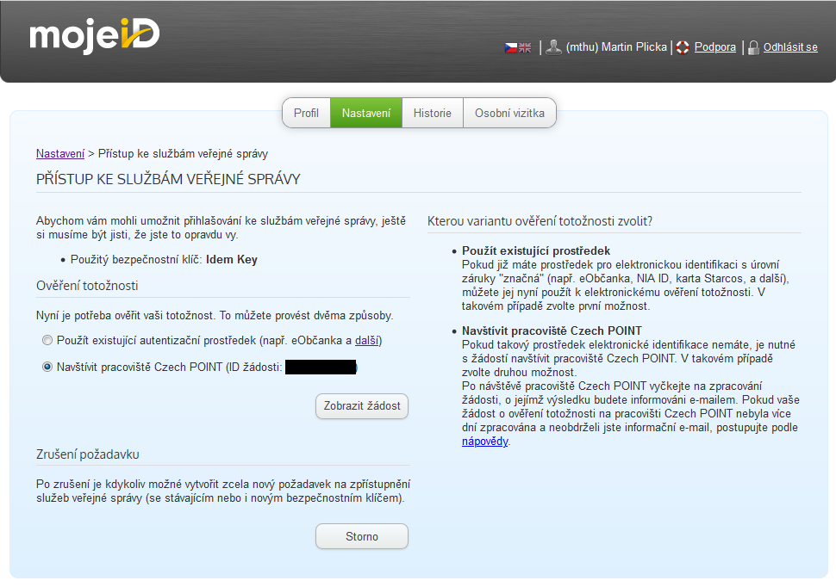Select the existing authentication means radio option

tap(47, 340)
